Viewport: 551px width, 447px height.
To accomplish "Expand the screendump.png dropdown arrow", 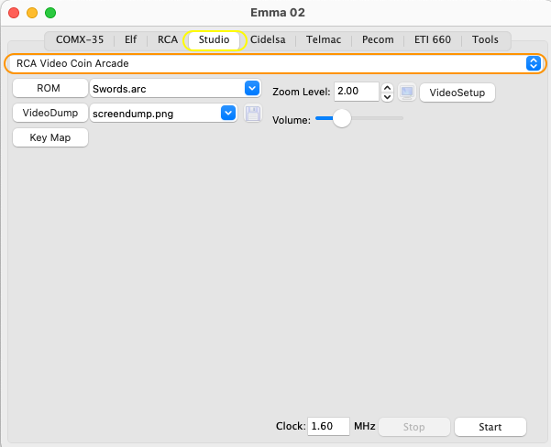I will click(x=228, y=113).
